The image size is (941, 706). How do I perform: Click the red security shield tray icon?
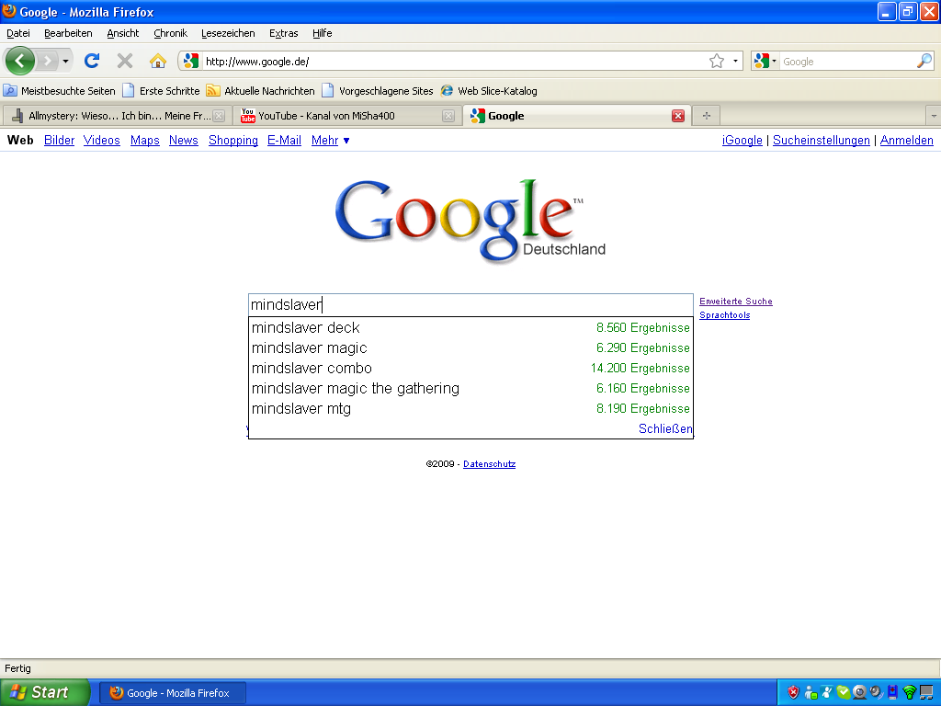click(793, 693)
